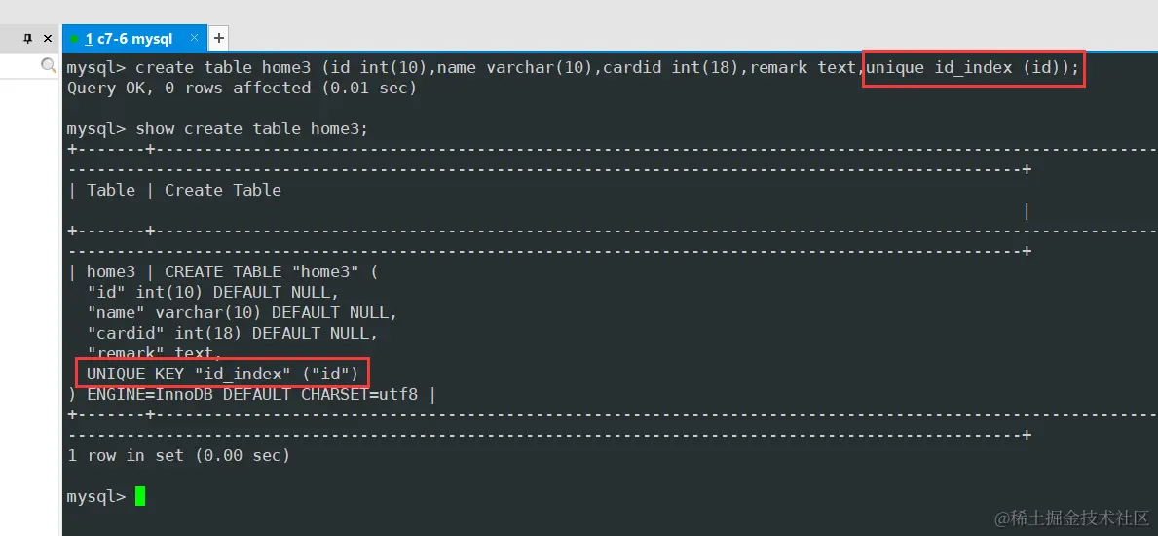Click the 'Create Table' column header text
1158x536 pixels.
[x=223, y=191]
